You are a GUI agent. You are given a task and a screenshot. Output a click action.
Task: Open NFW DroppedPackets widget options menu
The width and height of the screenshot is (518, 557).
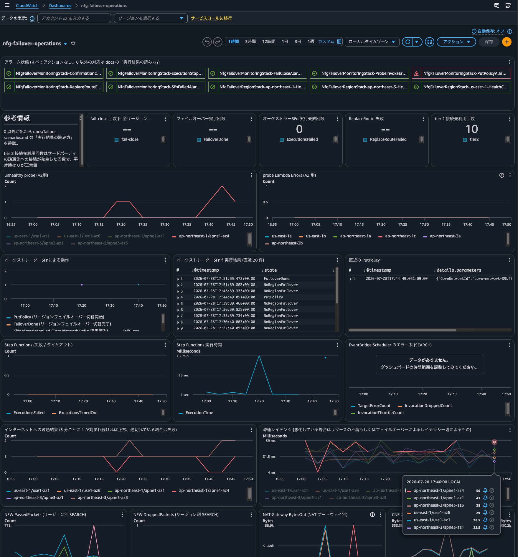tap(251, 515)
